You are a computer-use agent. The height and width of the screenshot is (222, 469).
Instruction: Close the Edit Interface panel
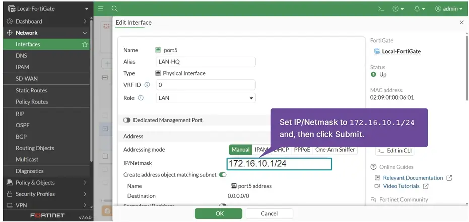click(x=462, y=22)
